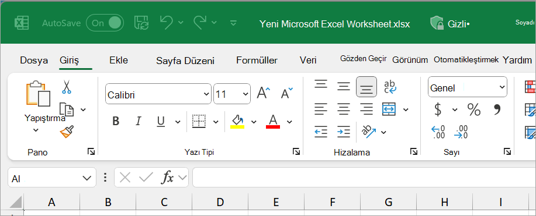Open the Otomatikleştirmek tab
This screenshot has width=536, height=216.
click(466, 60)
